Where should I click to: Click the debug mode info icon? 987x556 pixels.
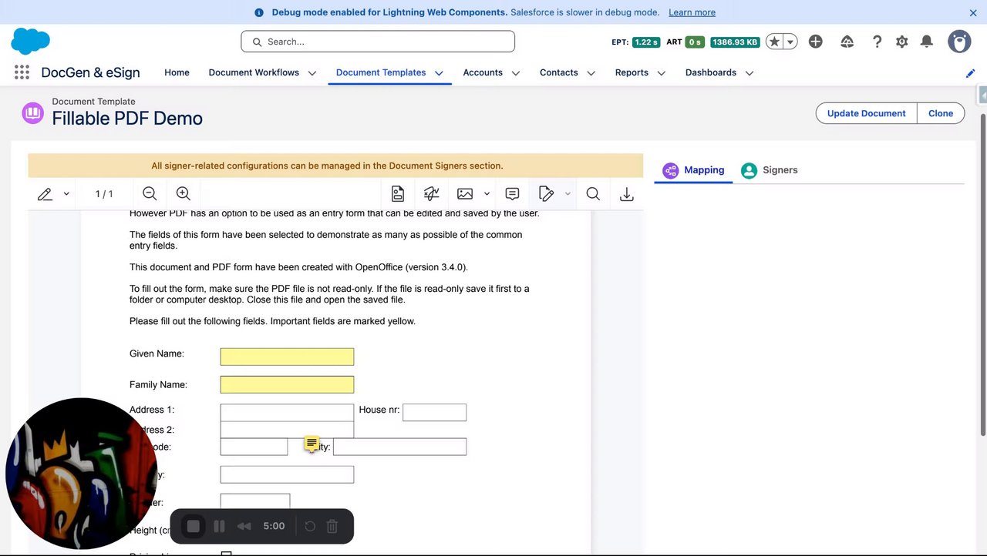tap(259, 12)
